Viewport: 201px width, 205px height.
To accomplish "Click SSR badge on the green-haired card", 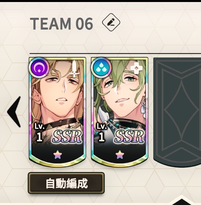I will (129, 136).
